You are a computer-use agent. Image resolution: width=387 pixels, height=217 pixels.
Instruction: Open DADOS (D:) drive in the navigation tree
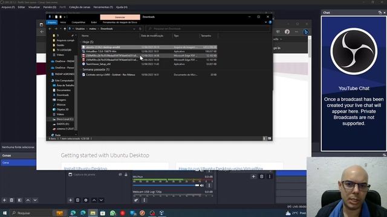(x=61, y=124)
